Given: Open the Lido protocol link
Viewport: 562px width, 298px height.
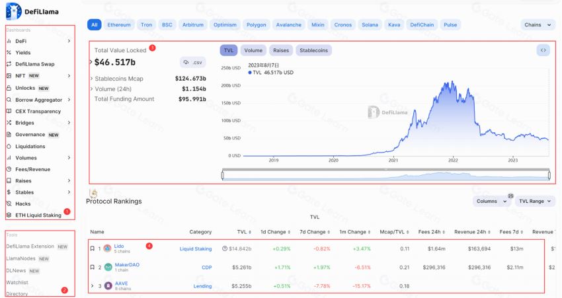Looking at the screenshot, I should click(x=119, y=246).
